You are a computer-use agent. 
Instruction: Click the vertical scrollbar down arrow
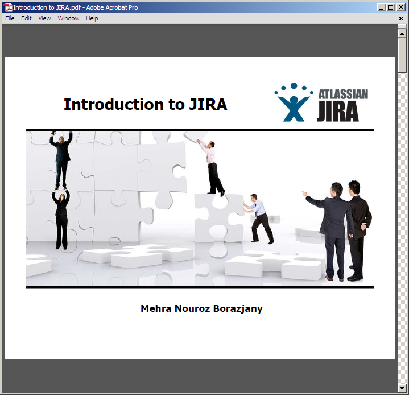(x=402, y=388)
